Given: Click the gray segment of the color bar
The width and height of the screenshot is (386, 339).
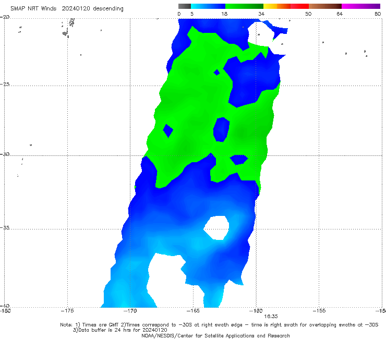Looking at the screenshot, I should tap(185, 6).
